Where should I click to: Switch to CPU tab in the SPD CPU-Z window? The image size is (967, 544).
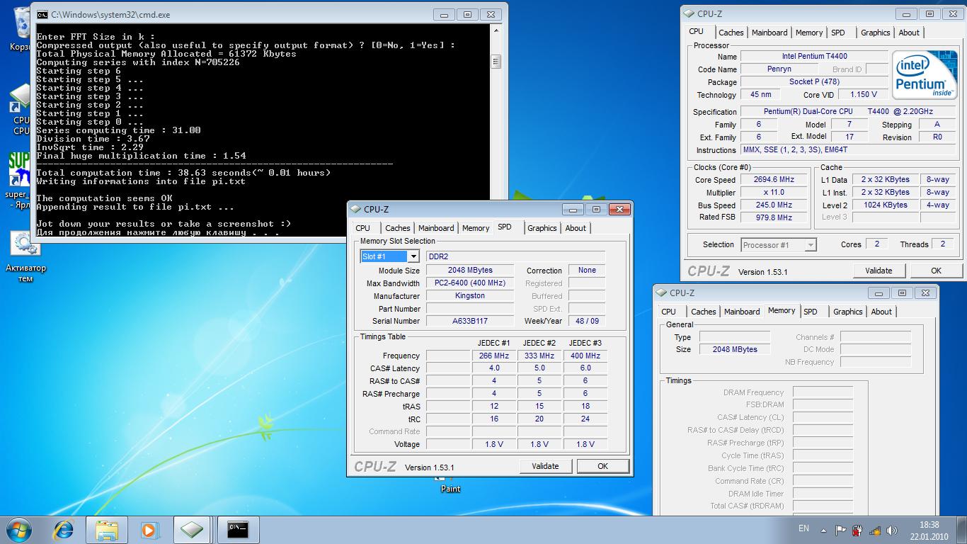(x=363, y=228)
